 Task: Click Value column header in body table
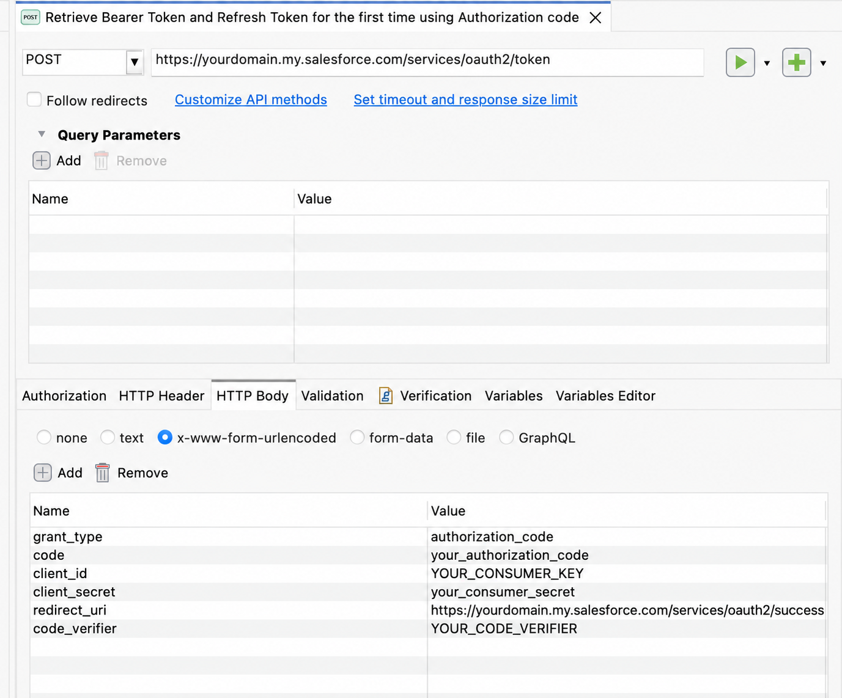tap(627, 510)
